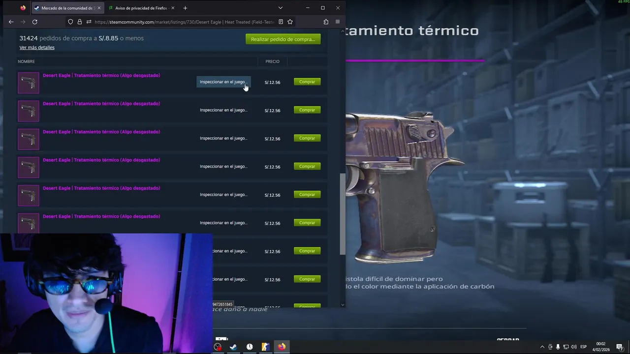The image size is (630, 354).
Task: Buy the fifth Desert Eagle listing
Action: [x=307, y=194]
